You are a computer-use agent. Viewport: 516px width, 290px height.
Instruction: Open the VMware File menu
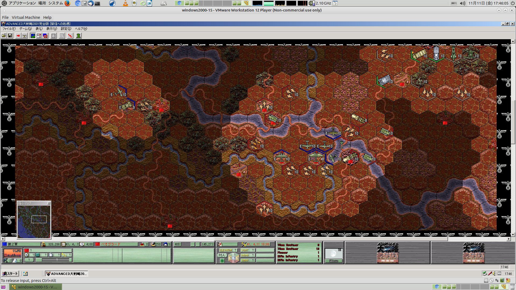pos(5,17)
